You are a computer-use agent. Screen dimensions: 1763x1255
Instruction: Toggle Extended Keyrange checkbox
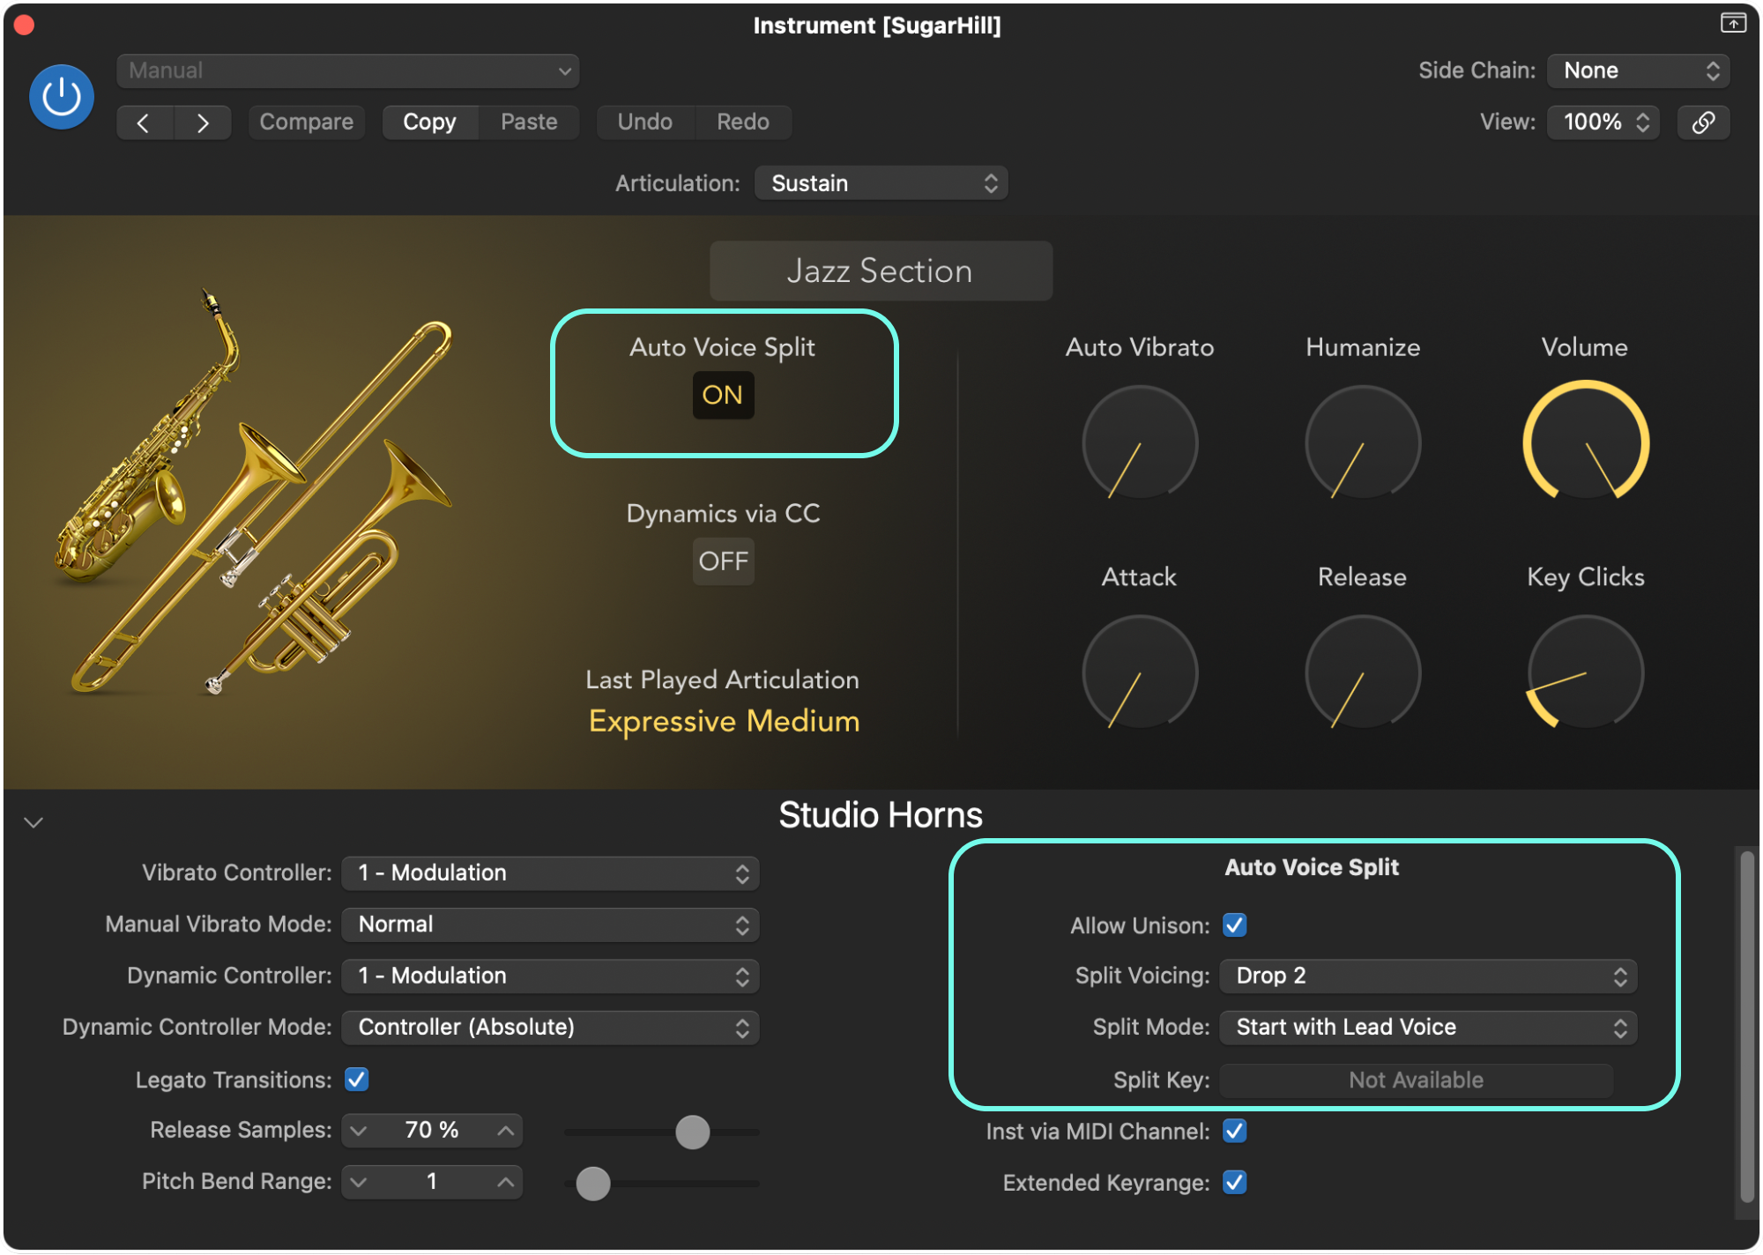coord(1235,1182)
